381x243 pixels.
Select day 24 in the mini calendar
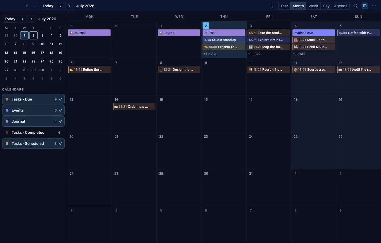(x=42, y=61)
